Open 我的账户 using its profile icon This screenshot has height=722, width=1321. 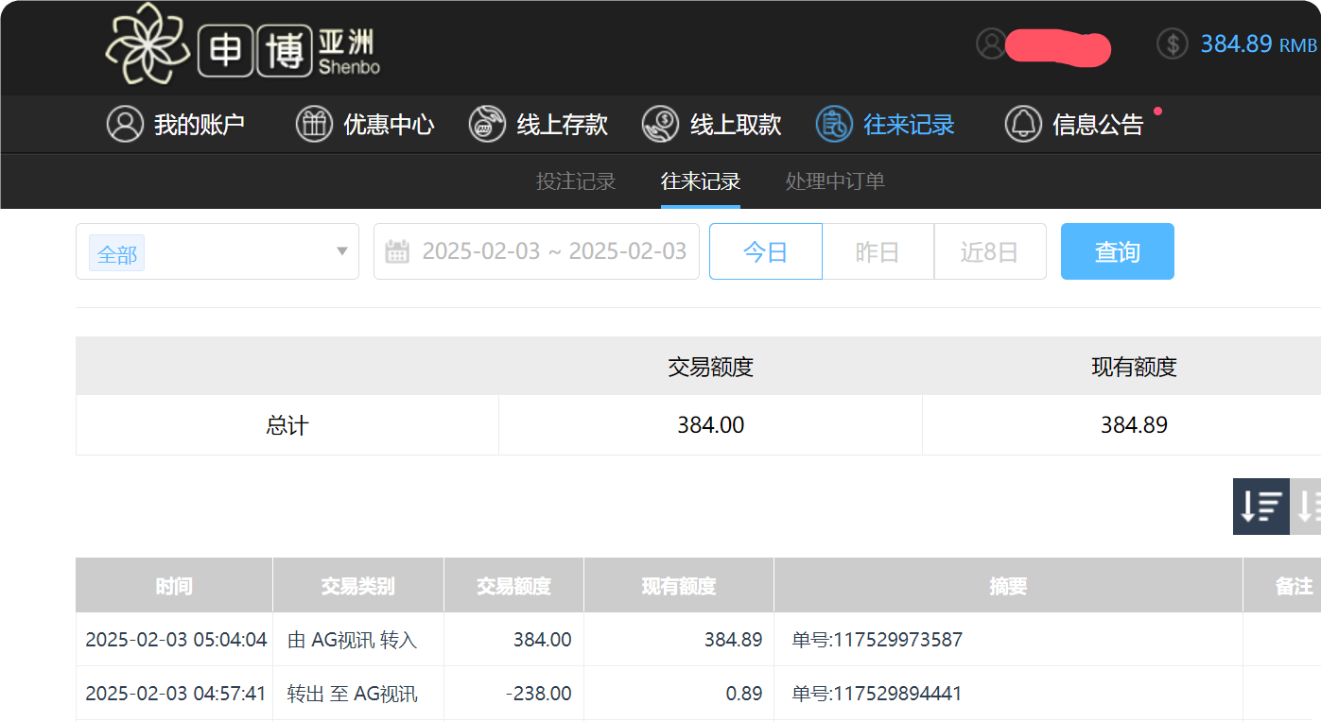click(x=126, y=124)
